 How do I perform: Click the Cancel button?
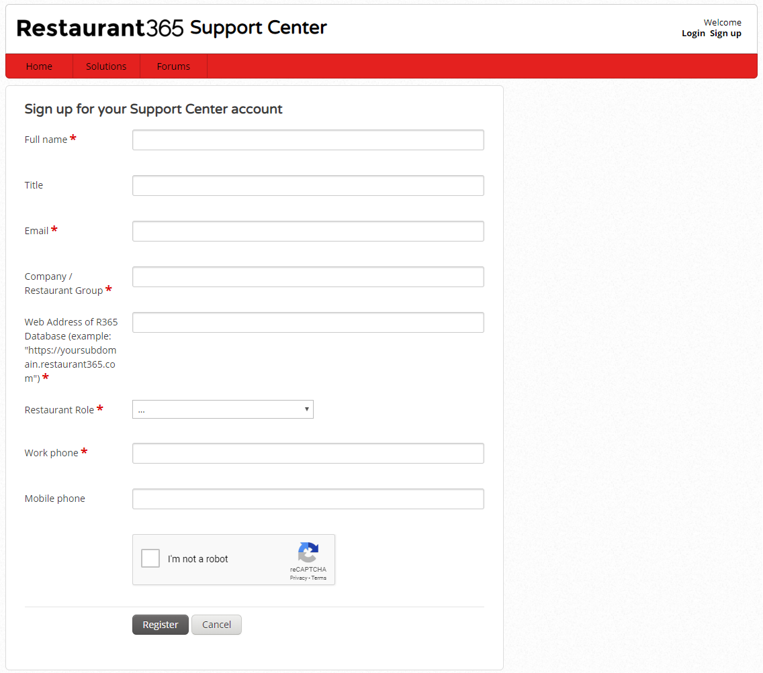click(x=216, y=625)
